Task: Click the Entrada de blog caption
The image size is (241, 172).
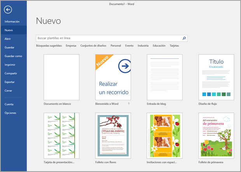Action: pos(156,104)
